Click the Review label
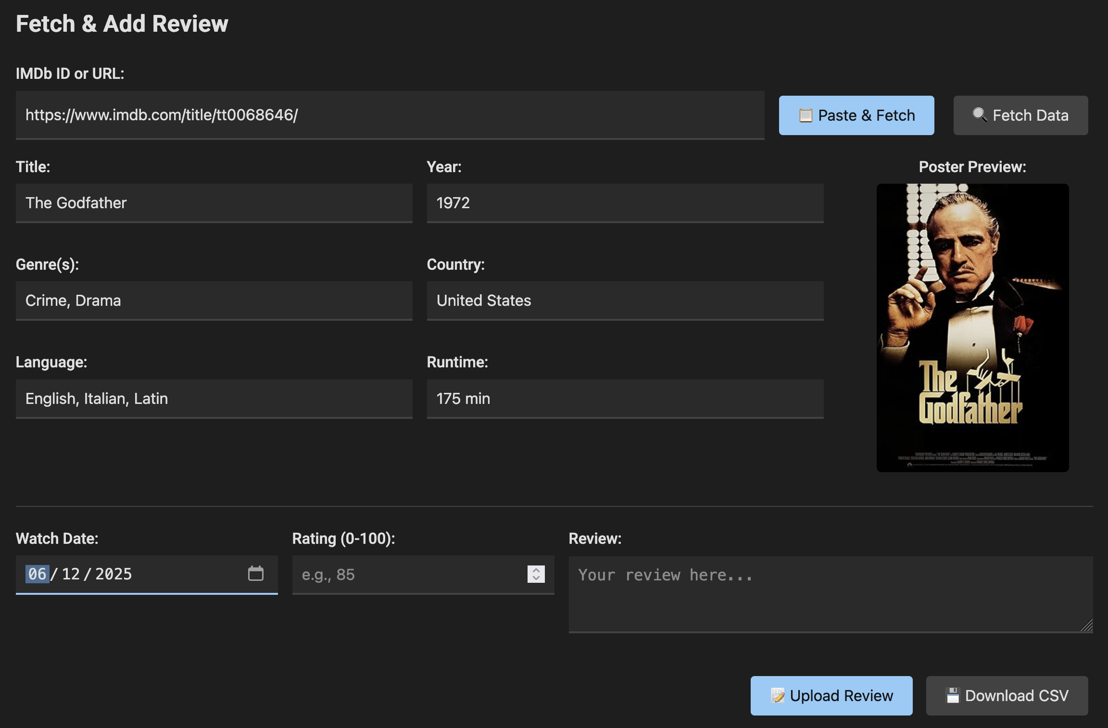This screenshot has width=1108, height=728. coord(595,539)
